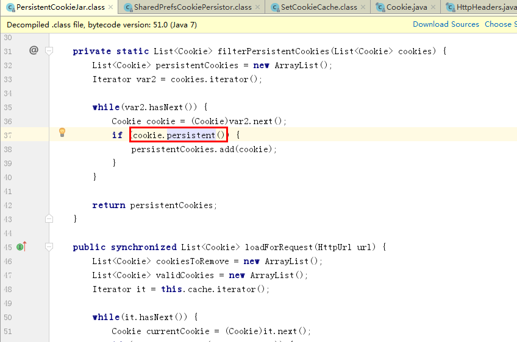The height and width of the screenshot is (342, 517).
Task: Open SetCookieCache.class tab
Action: pos(319,7)
